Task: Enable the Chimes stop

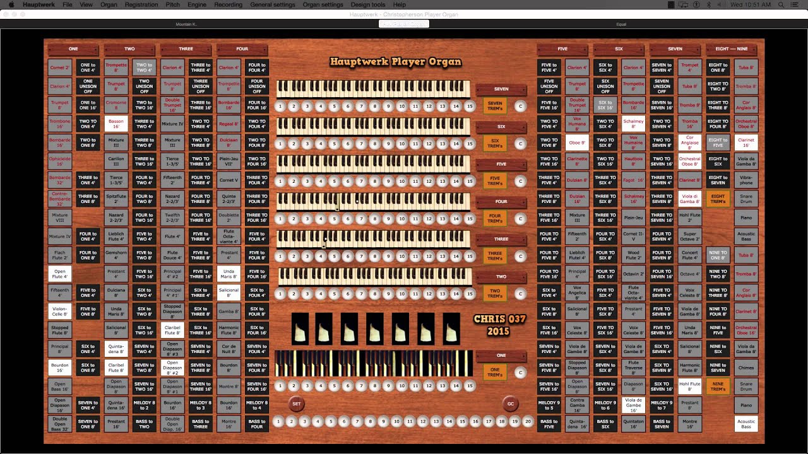Action: [746, 367]
